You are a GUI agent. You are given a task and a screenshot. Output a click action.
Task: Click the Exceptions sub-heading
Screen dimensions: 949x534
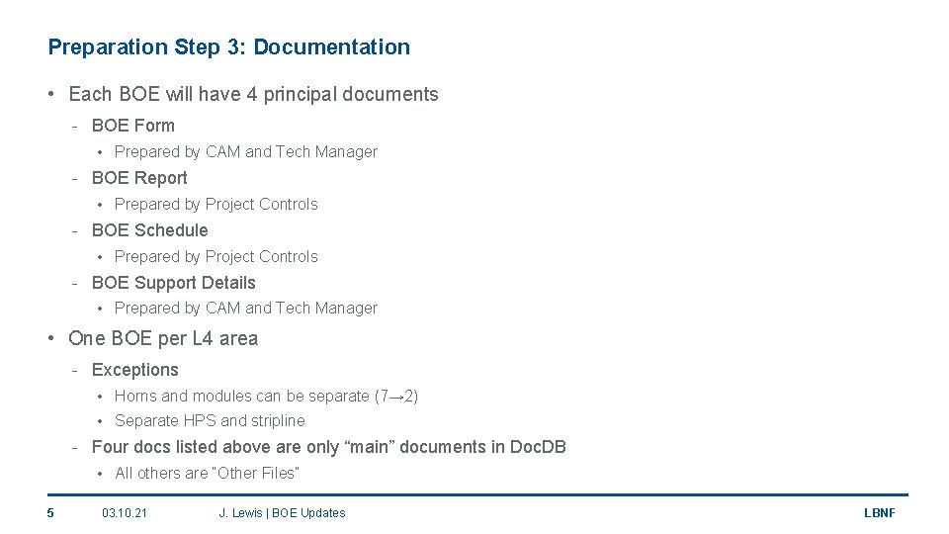click(x=135, y=370)
